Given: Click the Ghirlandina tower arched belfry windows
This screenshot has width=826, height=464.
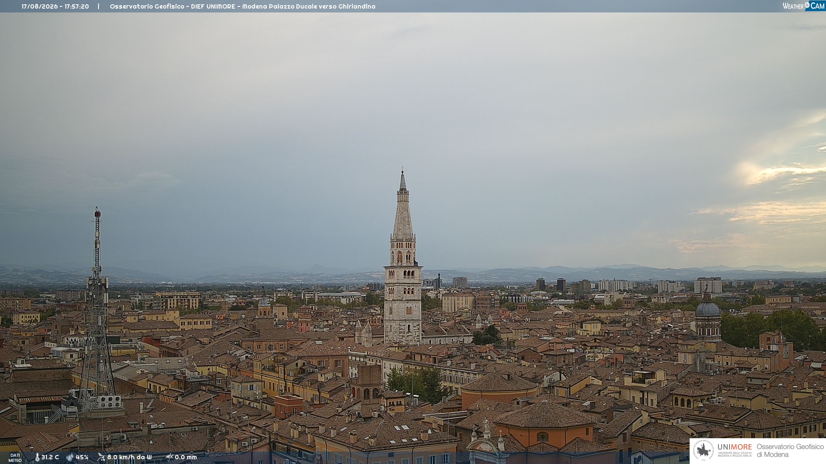Looking at the screenshot, I should (x=403, y=257).
